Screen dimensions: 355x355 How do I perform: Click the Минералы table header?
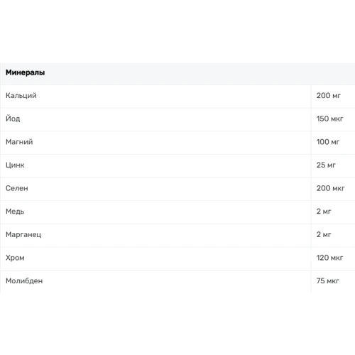[x=25, y=72]
